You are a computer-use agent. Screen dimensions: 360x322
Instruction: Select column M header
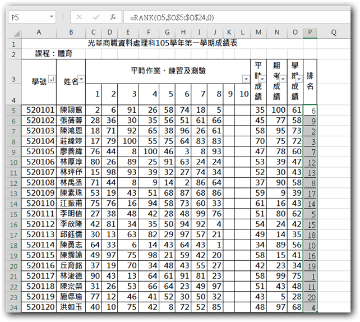point(259,33)
